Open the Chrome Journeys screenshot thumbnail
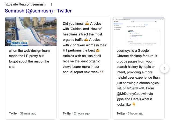This screenshot has height=121, width=171. click(x=138, y=31)
